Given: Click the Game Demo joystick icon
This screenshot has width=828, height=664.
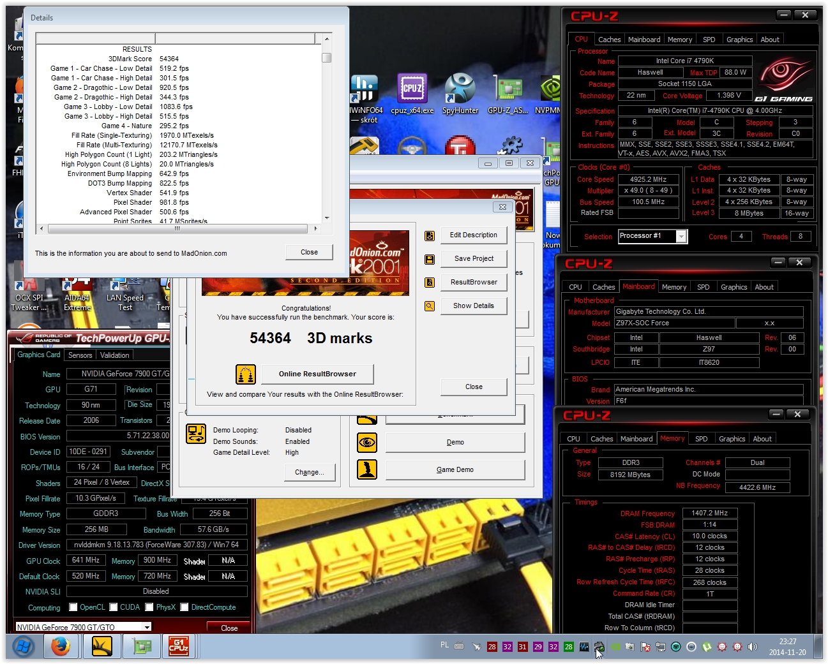Looking at the screenshot, I should pyautogui.click(x=367, y=469).
